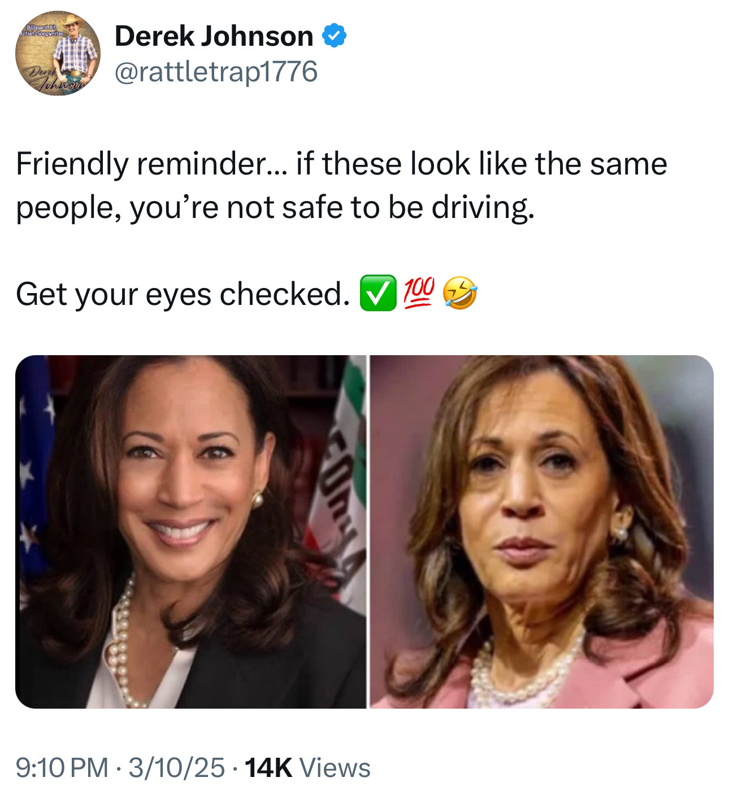Click the Derek Johnson display name
729x799 pixels.
(x=214, y=36)
